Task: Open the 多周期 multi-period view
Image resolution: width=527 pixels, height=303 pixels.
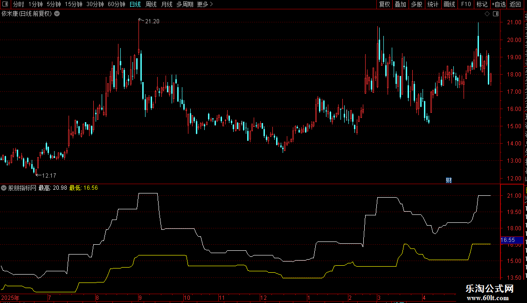Action: click(185, 4)
